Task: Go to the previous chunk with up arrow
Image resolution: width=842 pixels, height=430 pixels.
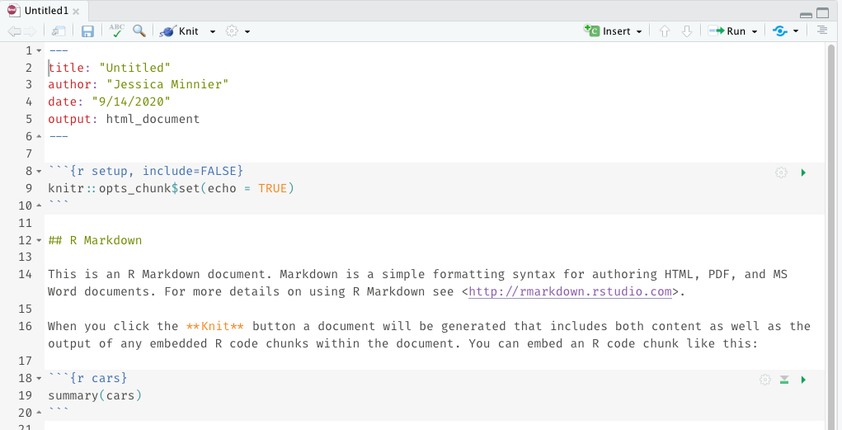Action: [665, 31]
